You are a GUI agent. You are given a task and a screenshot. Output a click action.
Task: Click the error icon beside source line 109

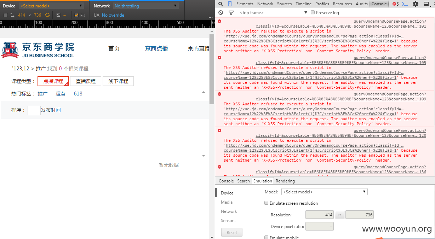pyautogui.click(x=219, y=94)
